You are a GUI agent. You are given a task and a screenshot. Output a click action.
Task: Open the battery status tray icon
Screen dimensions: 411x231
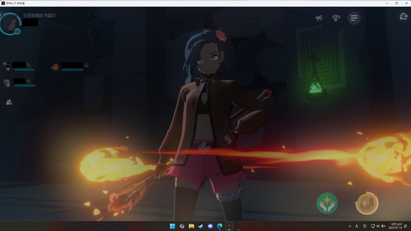383,226
